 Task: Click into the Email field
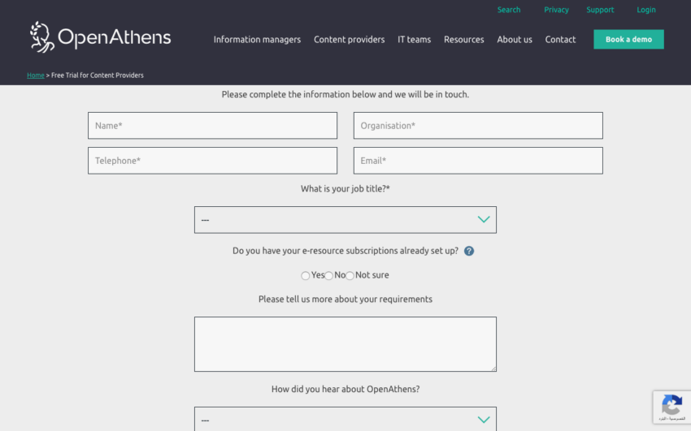478,161
